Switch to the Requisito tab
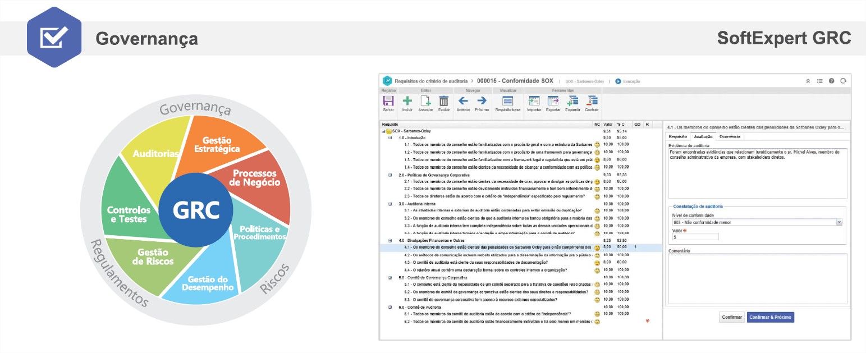The width and height of the screenshot is (866, 353). (678, 136)
